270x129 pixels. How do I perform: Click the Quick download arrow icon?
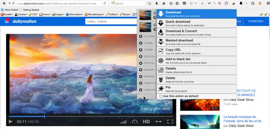tap(161, 23)
